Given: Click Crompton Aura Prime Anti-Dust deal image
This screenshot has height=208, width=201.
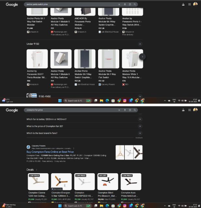Looking at the screenshot, I should click(x=131, y=182).
